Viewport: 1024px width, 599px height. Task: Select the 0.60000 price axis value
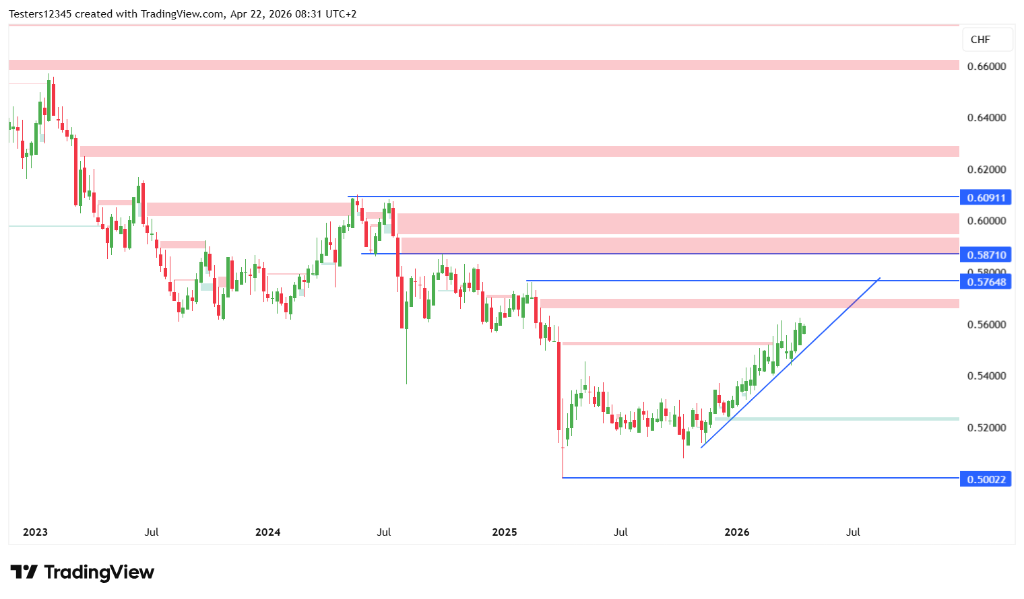(x=986, y=221)
